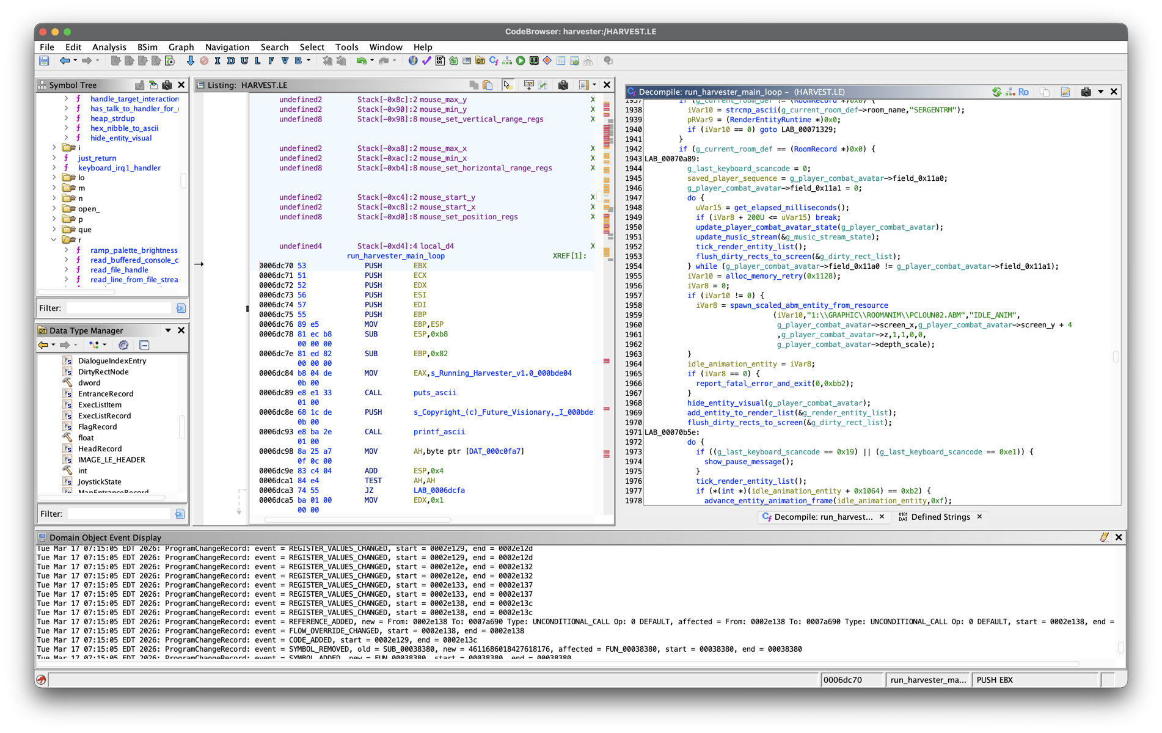Click the Symbol Tree filter text field

[x=119, y=308]
